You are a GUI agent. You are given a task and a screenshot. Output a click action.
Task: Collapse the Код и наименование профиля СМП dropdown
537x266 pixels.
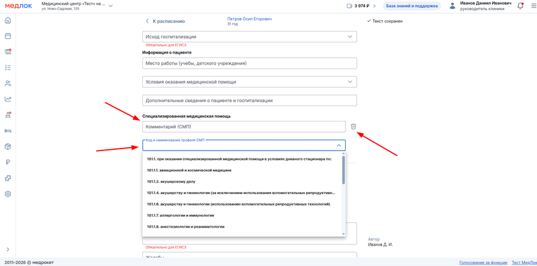tap(339, 146)
